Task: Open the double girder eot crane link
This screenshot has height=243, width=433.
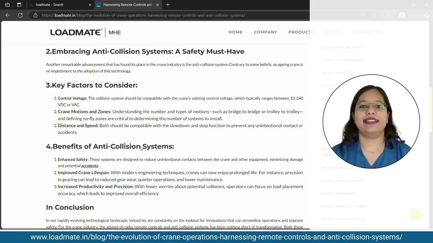Action: pyautogui.click(x=341, y=47)
